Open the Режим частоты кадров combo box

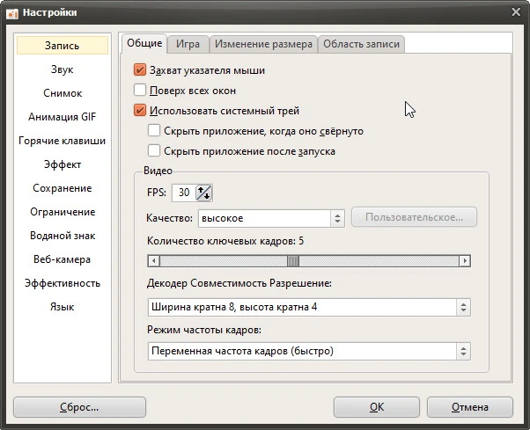309,352
